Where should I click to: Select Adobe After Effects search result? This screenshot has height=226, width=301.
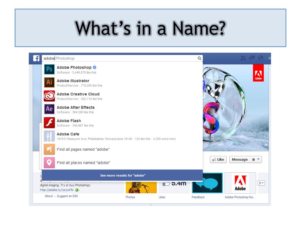click(122, 109)
